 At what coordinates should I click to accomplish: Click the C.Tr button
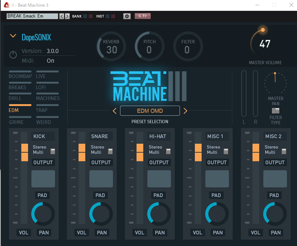(143, 16)
